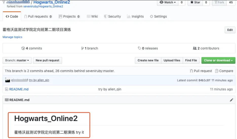Click the README book icon in header
The height and width of the screenshot is (139, 237).
pyautogui.click(x=7, y=100)
